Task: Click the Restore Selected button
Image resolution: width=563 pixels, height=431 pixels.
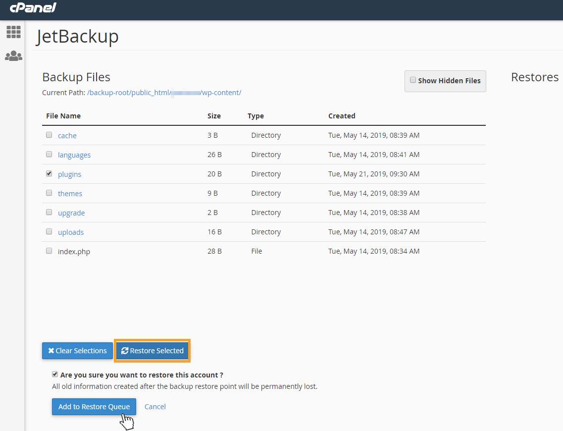Action: pyautogui.click(x=152, y=351)
